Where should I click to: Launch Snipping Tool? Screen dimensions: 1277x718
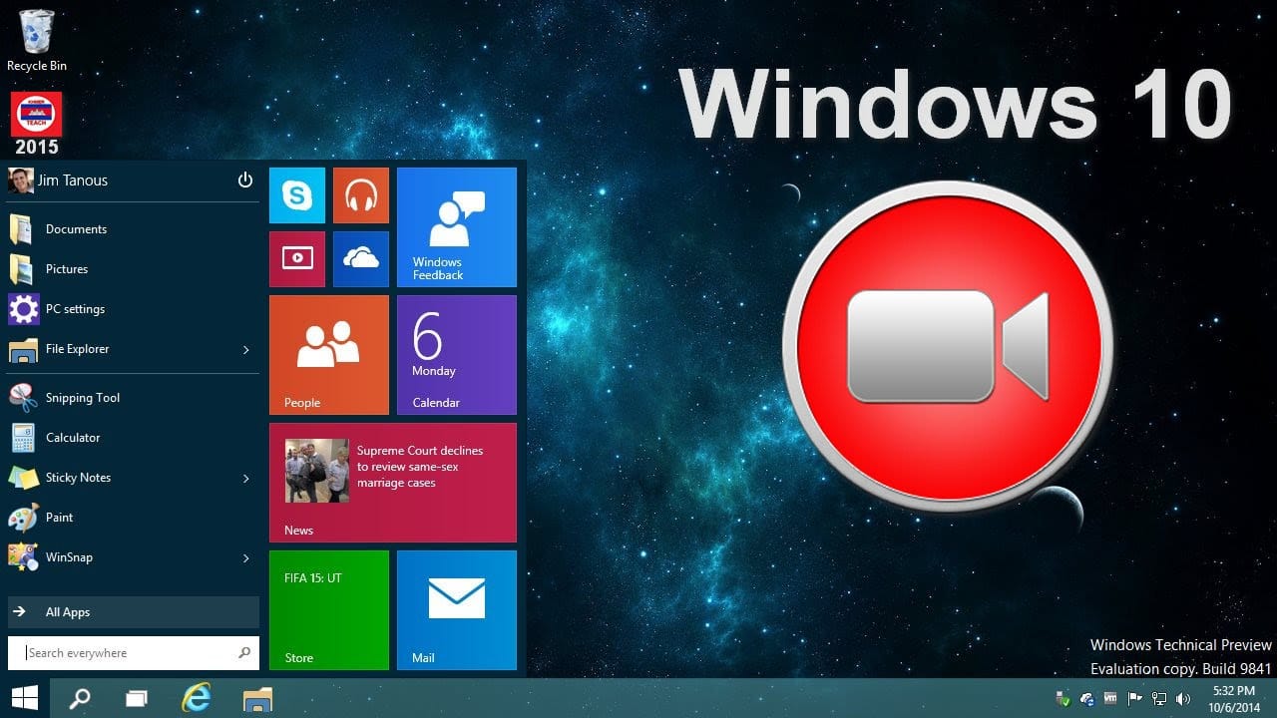134,398
